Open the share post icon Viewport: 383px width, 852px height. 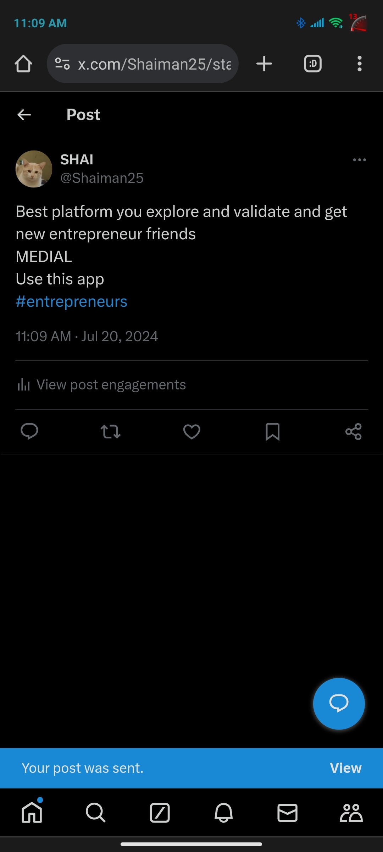pos(354,432)
